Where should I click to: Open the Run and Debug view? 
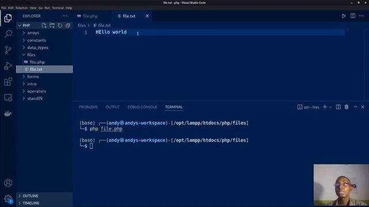click(8, 66)
